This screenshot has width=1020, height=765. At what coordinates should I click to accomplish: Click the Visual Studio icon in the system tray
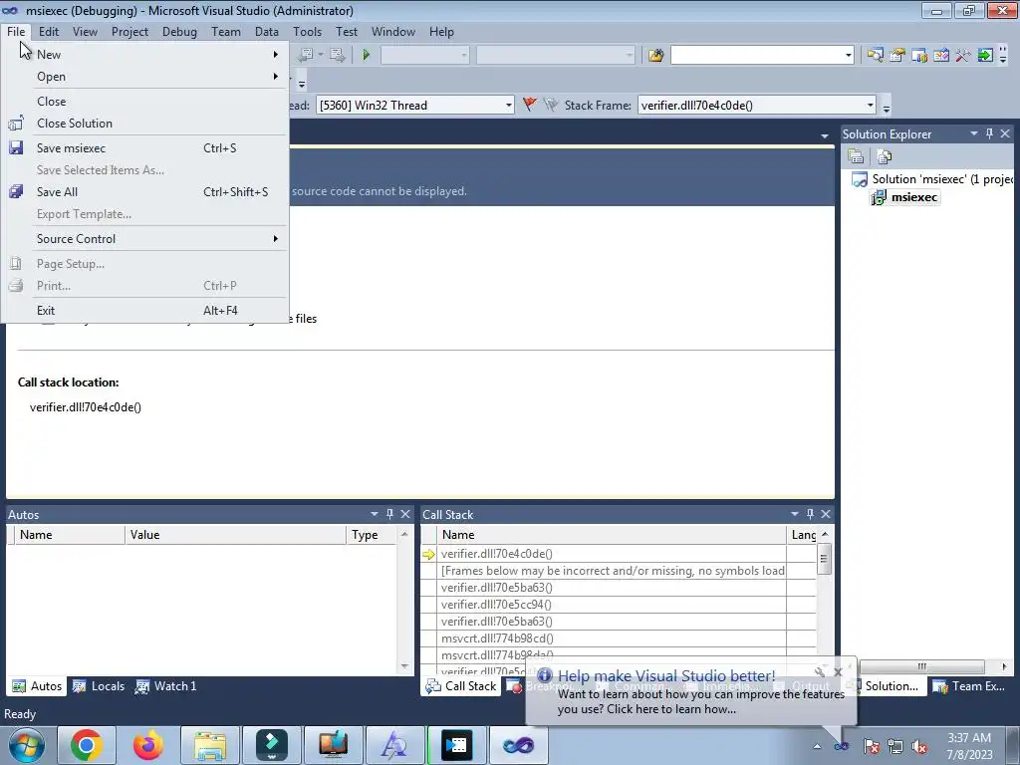pos(841,746)
